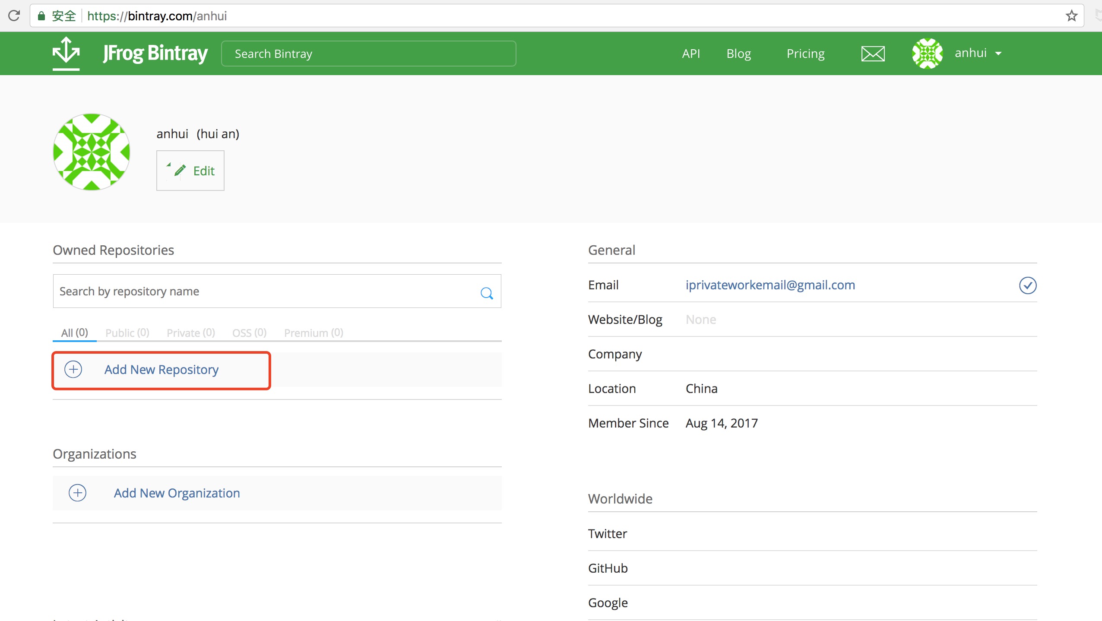Click the user avatar icon top right

point(927,53)
